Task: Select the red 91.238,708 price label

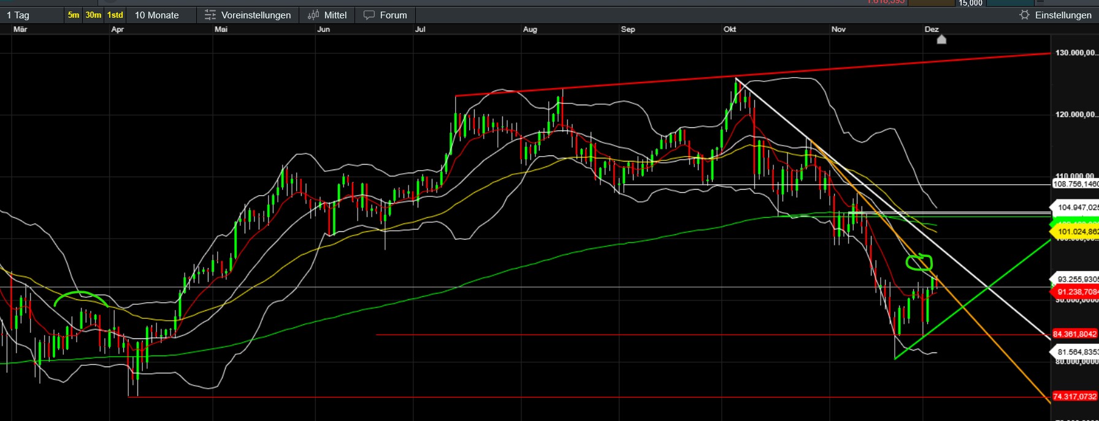Action: click(1075, 292)
